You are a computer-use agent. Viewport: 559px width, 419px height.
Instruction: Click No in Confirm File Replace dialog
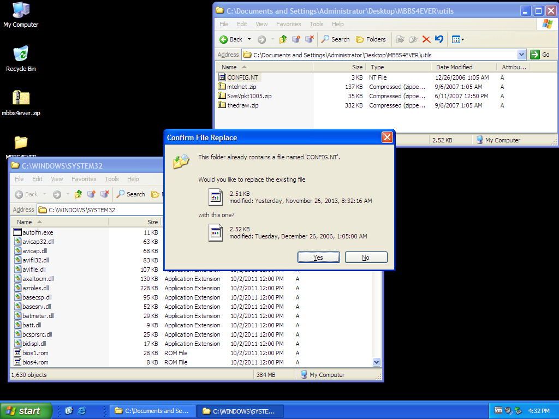(x=366, y=258)
